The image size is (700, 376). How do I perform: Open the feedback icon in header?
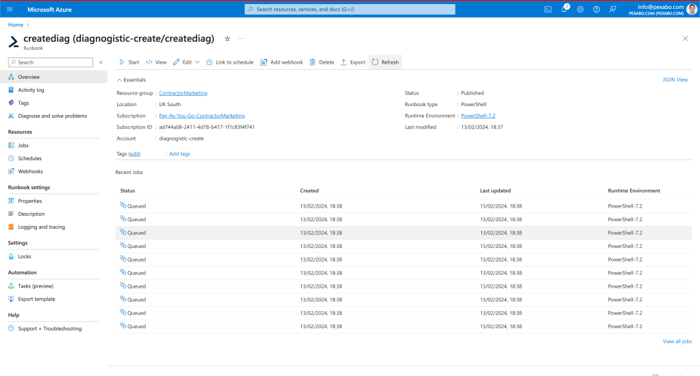613,10
